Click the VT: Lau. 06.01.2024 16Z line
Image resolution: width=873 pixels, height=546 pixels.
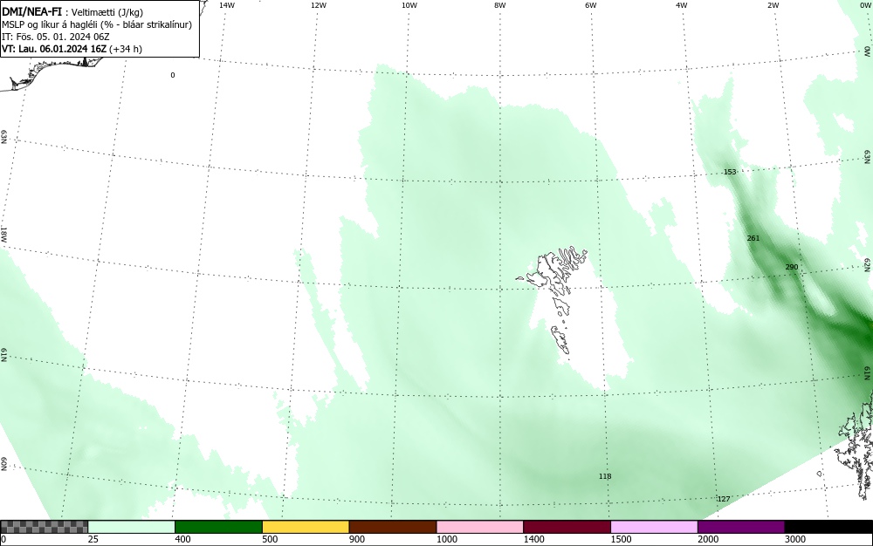(x=72, y=49)
